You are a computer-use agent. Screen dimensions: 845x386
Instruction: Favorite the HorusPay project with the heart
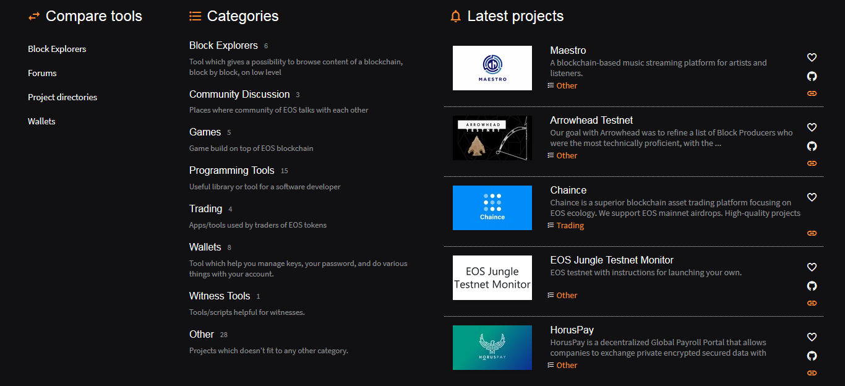click(x=812, y=337)
